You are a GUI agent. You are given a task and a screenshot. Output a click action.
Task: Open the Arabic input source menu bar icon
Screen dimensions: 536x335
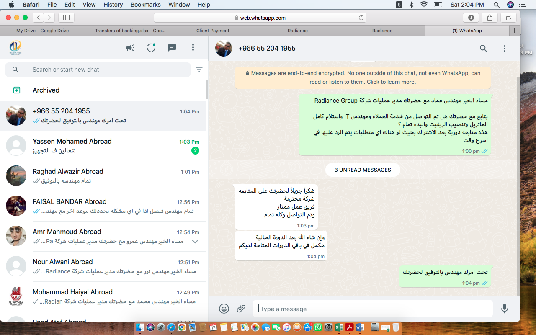(x=399, y=5)
